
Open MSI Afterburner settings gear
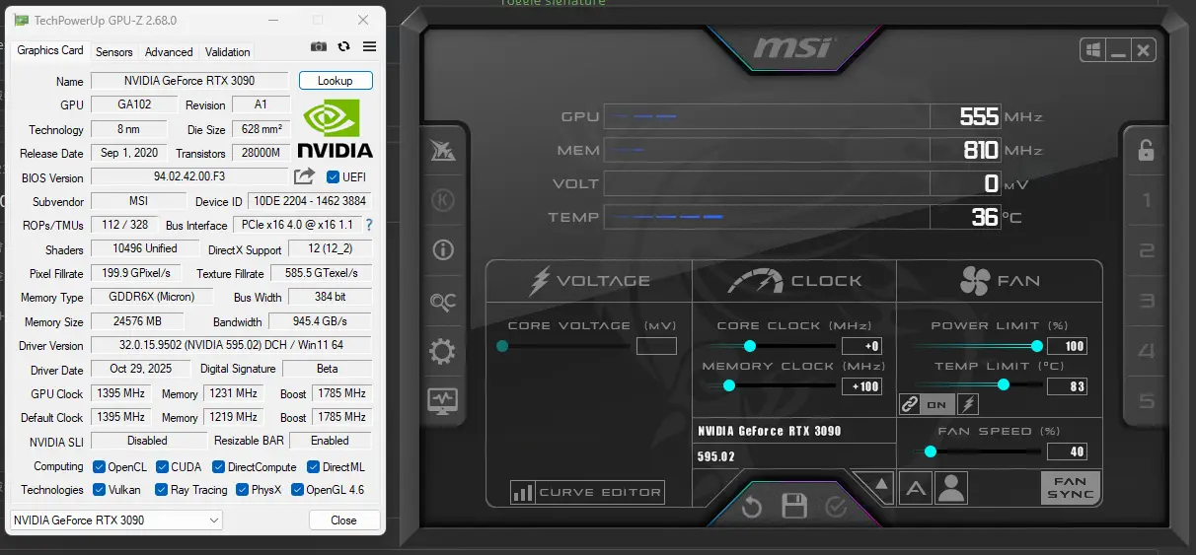pyautogui.click(x=442, y=351)
